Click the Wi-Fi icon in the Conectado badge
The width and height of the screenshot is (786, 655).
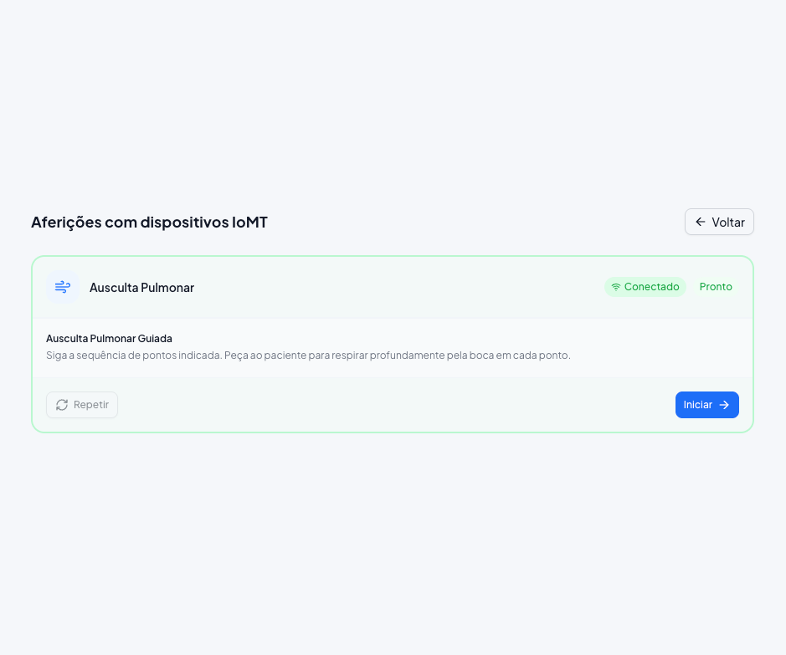[x=616, y=287]
